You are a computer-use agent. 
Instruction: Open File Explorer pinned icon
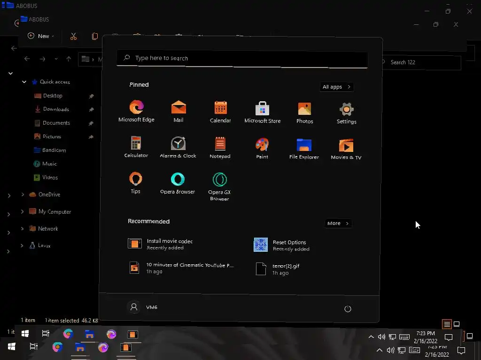[304, 149]
